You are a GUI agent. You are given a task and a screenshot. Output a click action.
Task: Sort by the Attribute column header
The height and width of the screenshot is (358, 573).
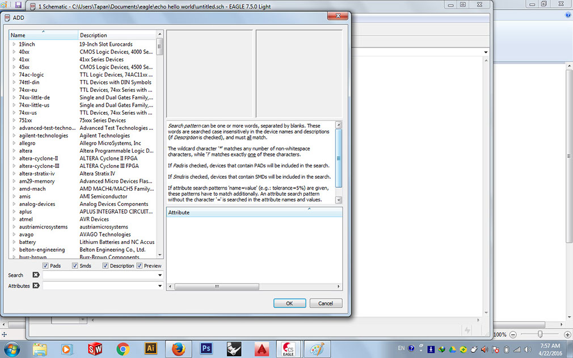254,212
